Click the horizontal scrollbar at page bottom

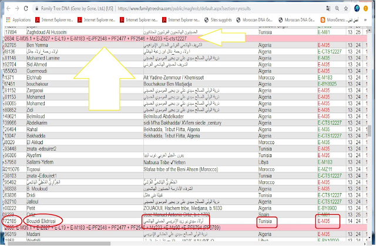coord(59,244)
